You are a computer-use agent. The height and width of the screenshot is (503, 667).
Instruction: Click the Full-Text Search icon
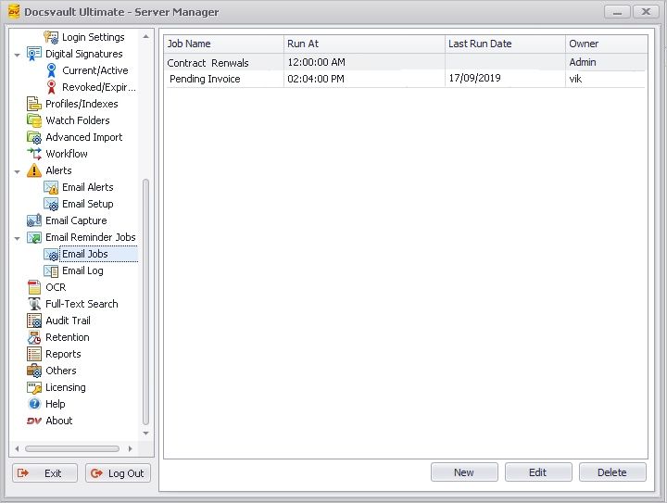[x=34, y=304]
